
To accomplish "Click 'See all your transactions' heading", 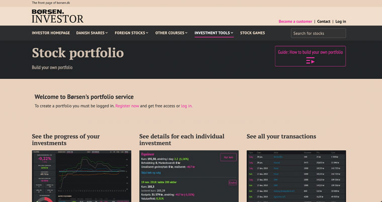I will pyautogui.click(x=281, y=136).
